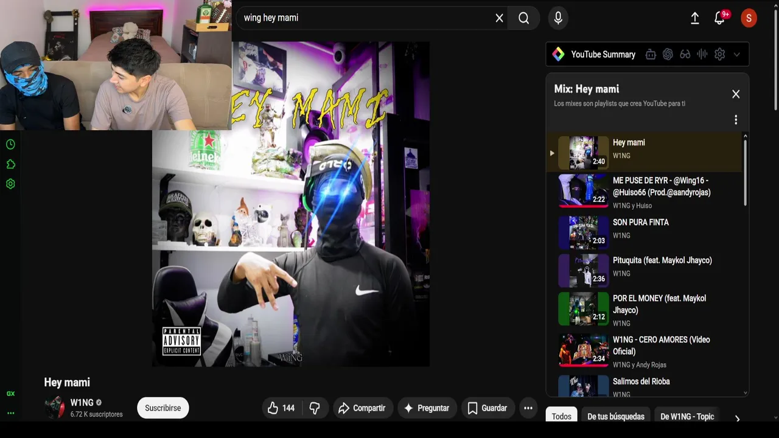Clear the search box with the X
The image size is (779, 438).
(x=499, y=18)
